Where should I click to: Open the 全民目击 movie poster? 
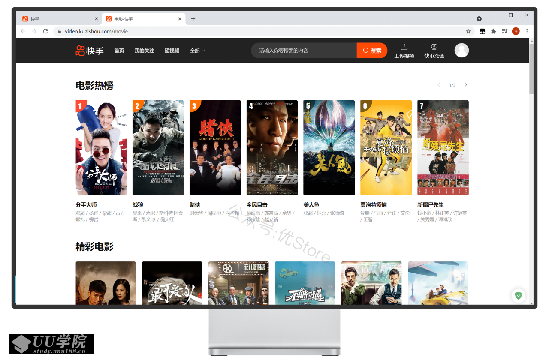click(272, 148)
